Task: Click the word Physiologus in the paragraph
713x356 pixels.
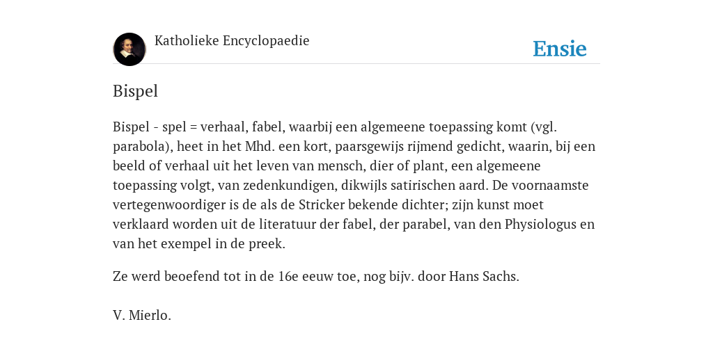Action: coord(540,225)
